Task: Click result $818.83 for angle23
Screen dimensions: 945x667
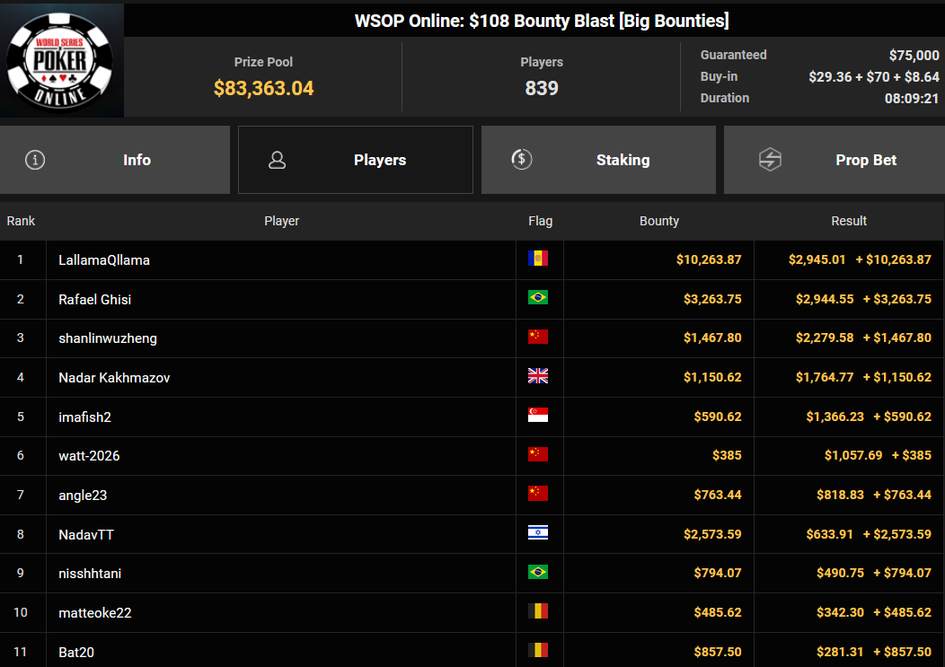Action: [840, 495]
